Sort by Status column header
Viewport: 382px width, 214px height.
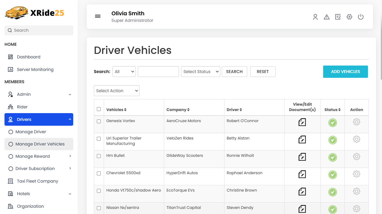pos(332,110)
